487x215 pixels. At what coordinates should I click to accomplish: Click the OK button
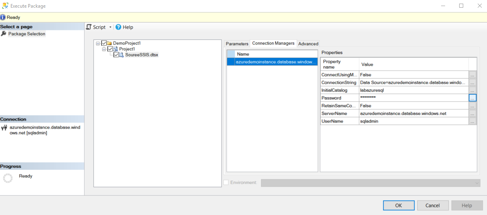[x=399, y=205]
